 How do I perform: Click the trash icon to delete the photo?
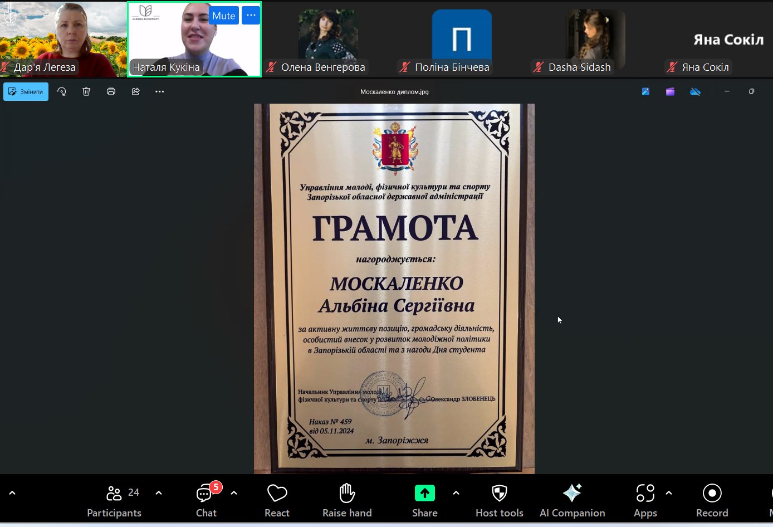86,91
